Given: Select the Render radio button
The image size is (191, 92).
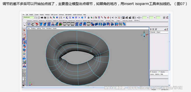Looking at the screenshot, I should 159,72.
